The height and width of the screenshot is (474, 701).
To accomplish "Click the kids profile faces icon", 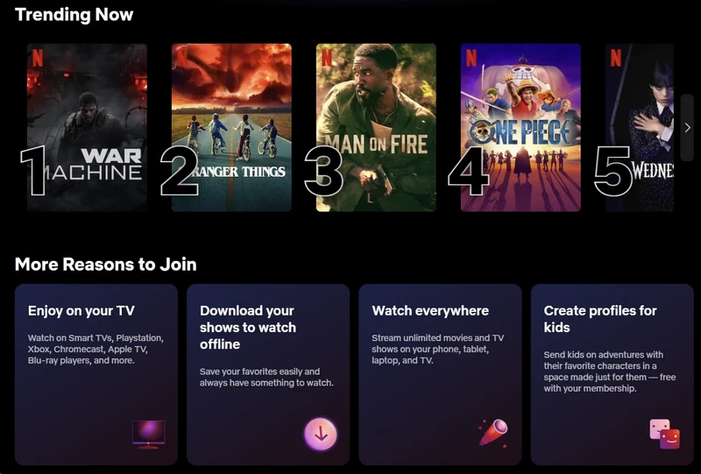I will [x=664, y=434].
